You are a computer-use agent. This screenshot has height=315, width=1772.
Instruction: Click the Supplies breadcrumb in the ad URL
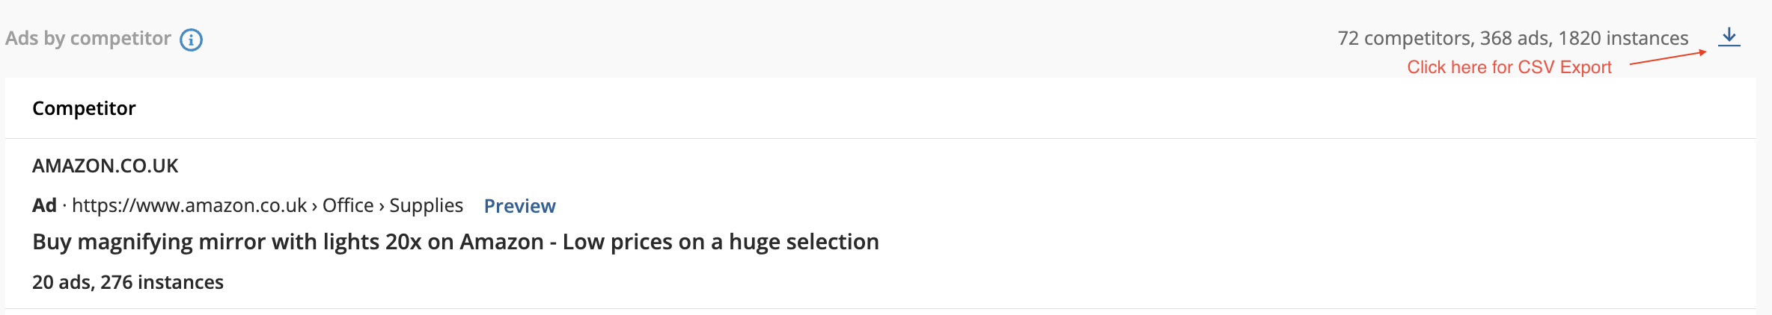pos(427,205)
